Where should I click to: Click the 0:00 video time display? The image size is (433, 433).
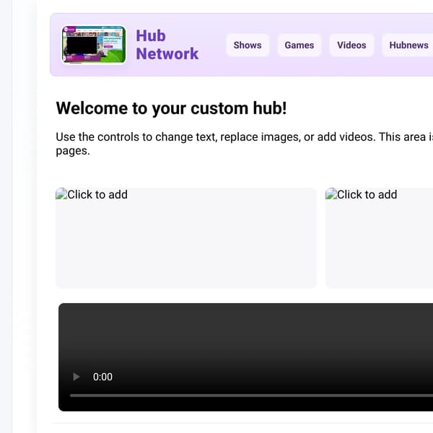102,377
